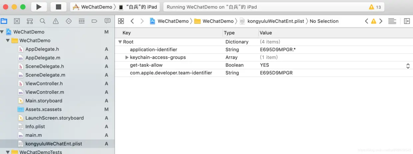Screen dimensions: 413x154
Task: Open the Find navigator magnifier icon
Action: 43,21
